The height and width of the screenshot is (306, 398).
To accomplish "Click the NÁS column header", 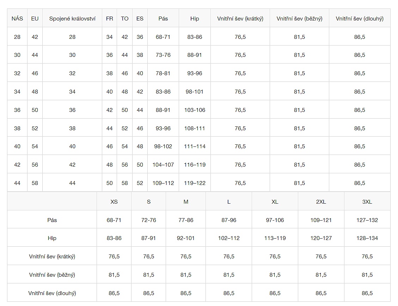I will pyautogui.click(x=17, y=19).
